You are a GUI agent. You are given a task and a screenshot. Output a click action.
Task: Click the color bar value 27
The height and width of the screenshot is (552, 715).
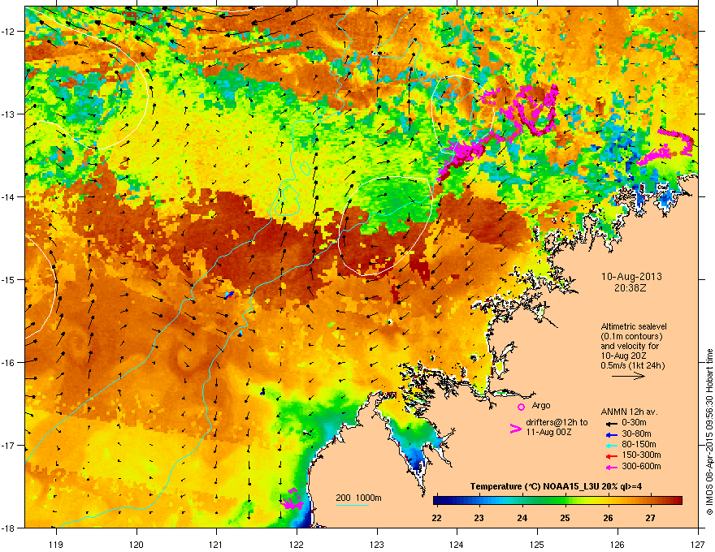[x=650, y=518]
